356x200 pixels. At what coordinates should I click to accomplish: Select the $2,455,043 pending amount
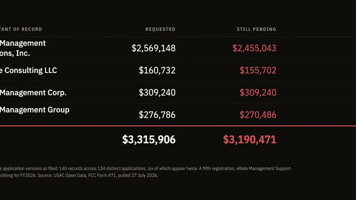point(254,48)
